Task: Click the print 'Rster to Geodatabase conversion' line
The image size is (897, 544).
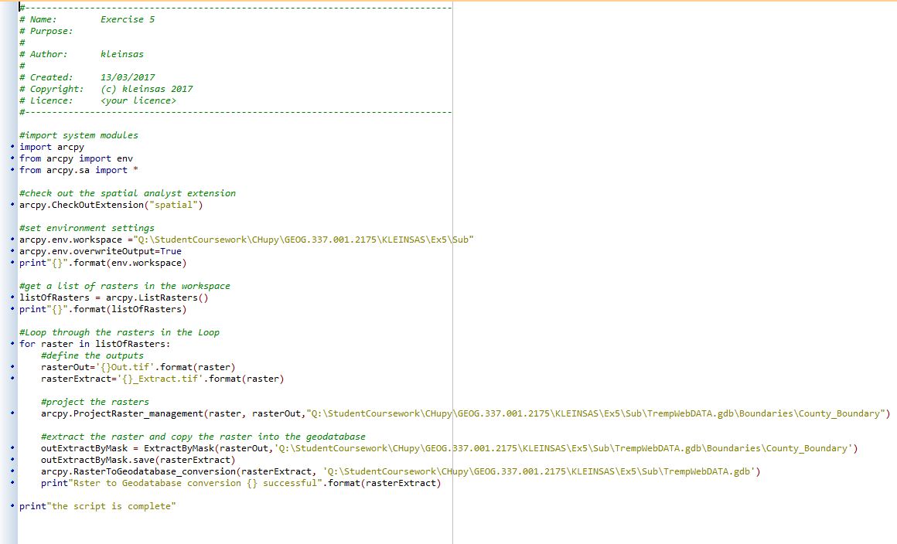Action: [x=240, y=483]
